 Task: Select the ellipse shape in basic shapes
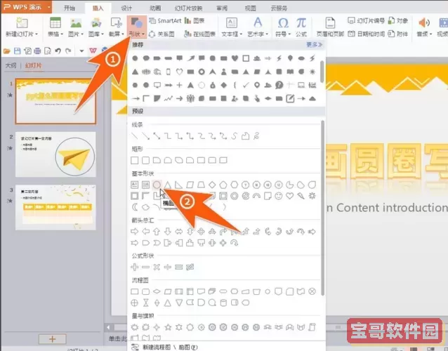[157, 185]
